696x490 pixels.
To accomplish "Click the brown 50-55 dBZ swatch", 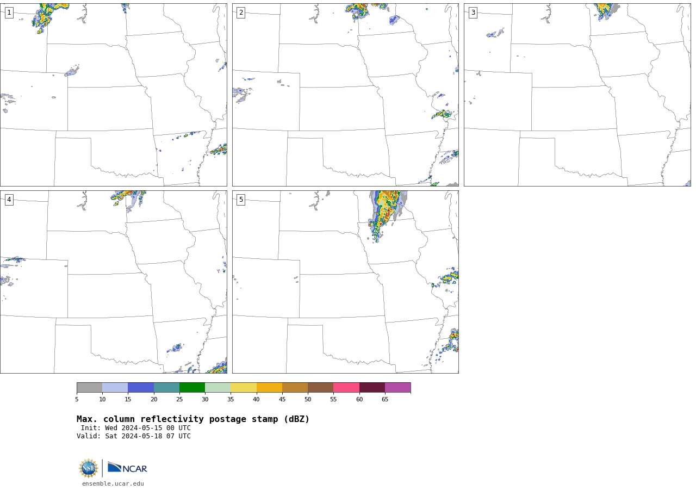I will 321,387.
